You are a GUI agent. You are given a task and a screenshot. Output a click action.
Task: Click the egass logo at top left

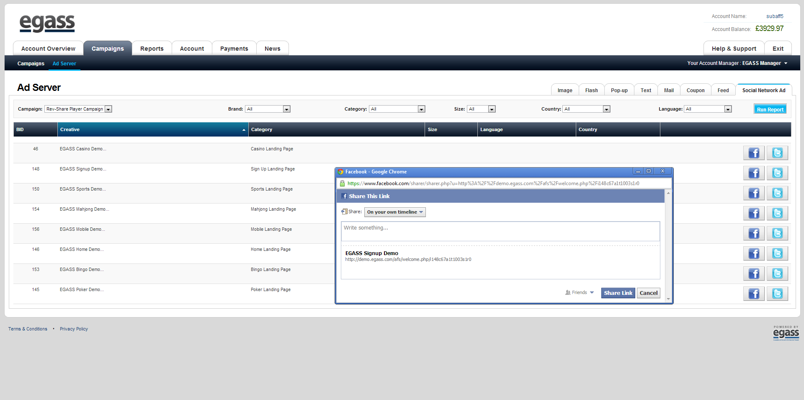pos(47,23)
